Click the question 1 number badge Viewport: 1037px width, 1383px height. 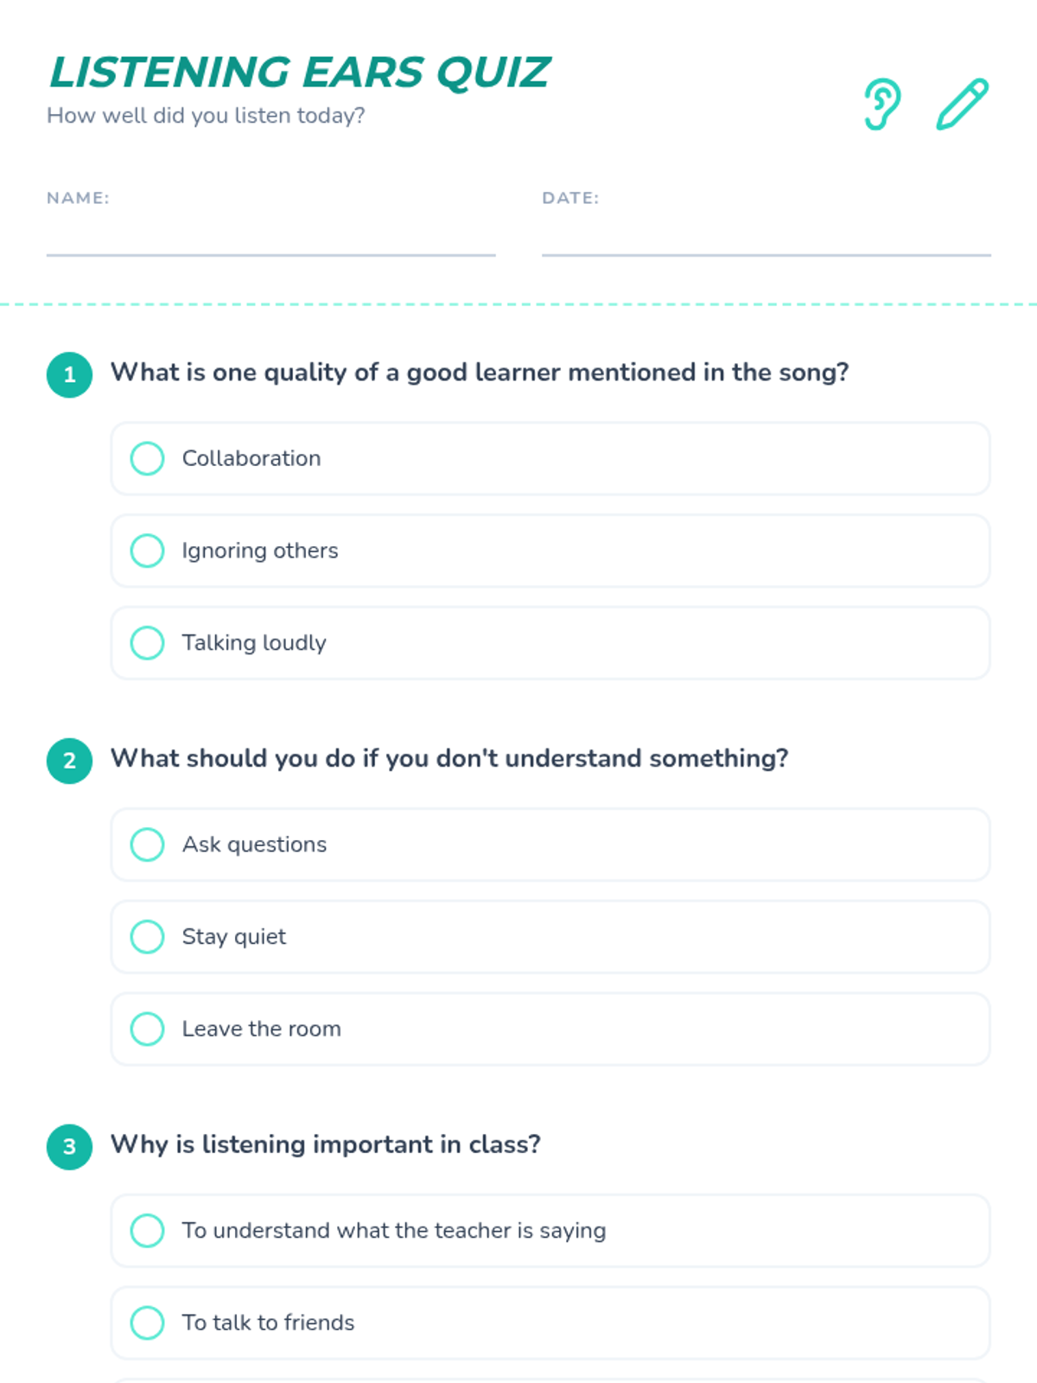pos(70,375)
